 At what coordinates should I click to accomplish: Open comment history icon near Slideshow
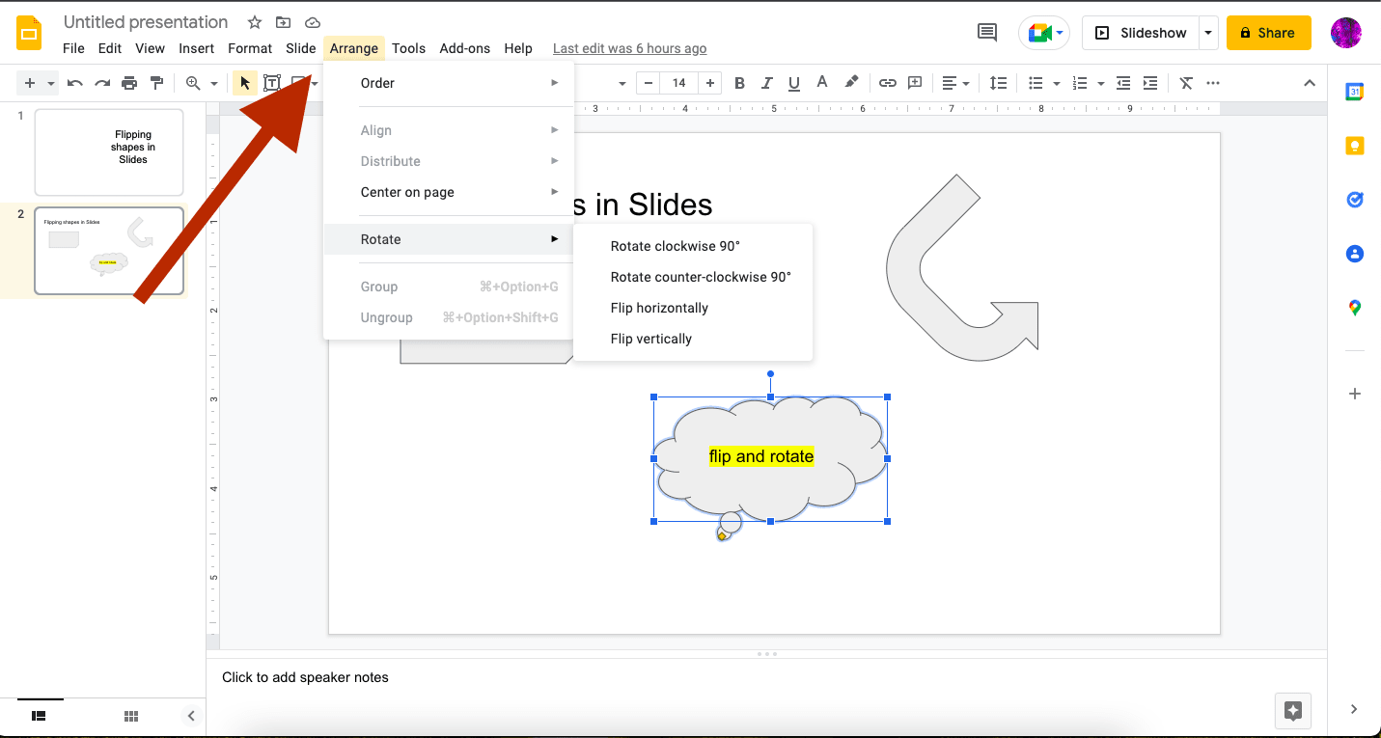(986, 32)
